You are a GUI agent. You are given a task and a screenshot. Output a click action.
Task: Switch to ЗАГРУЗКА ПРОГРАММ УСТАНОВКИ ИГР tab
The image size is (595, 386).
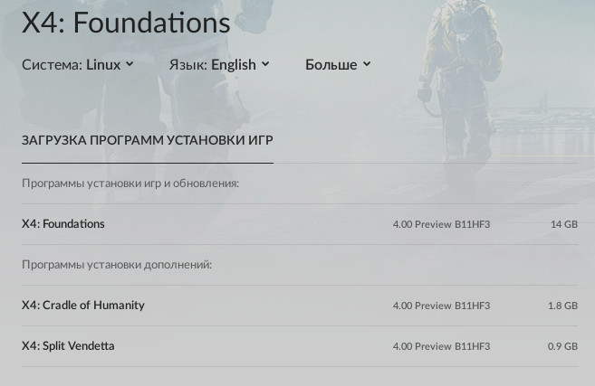pos(148,140)
